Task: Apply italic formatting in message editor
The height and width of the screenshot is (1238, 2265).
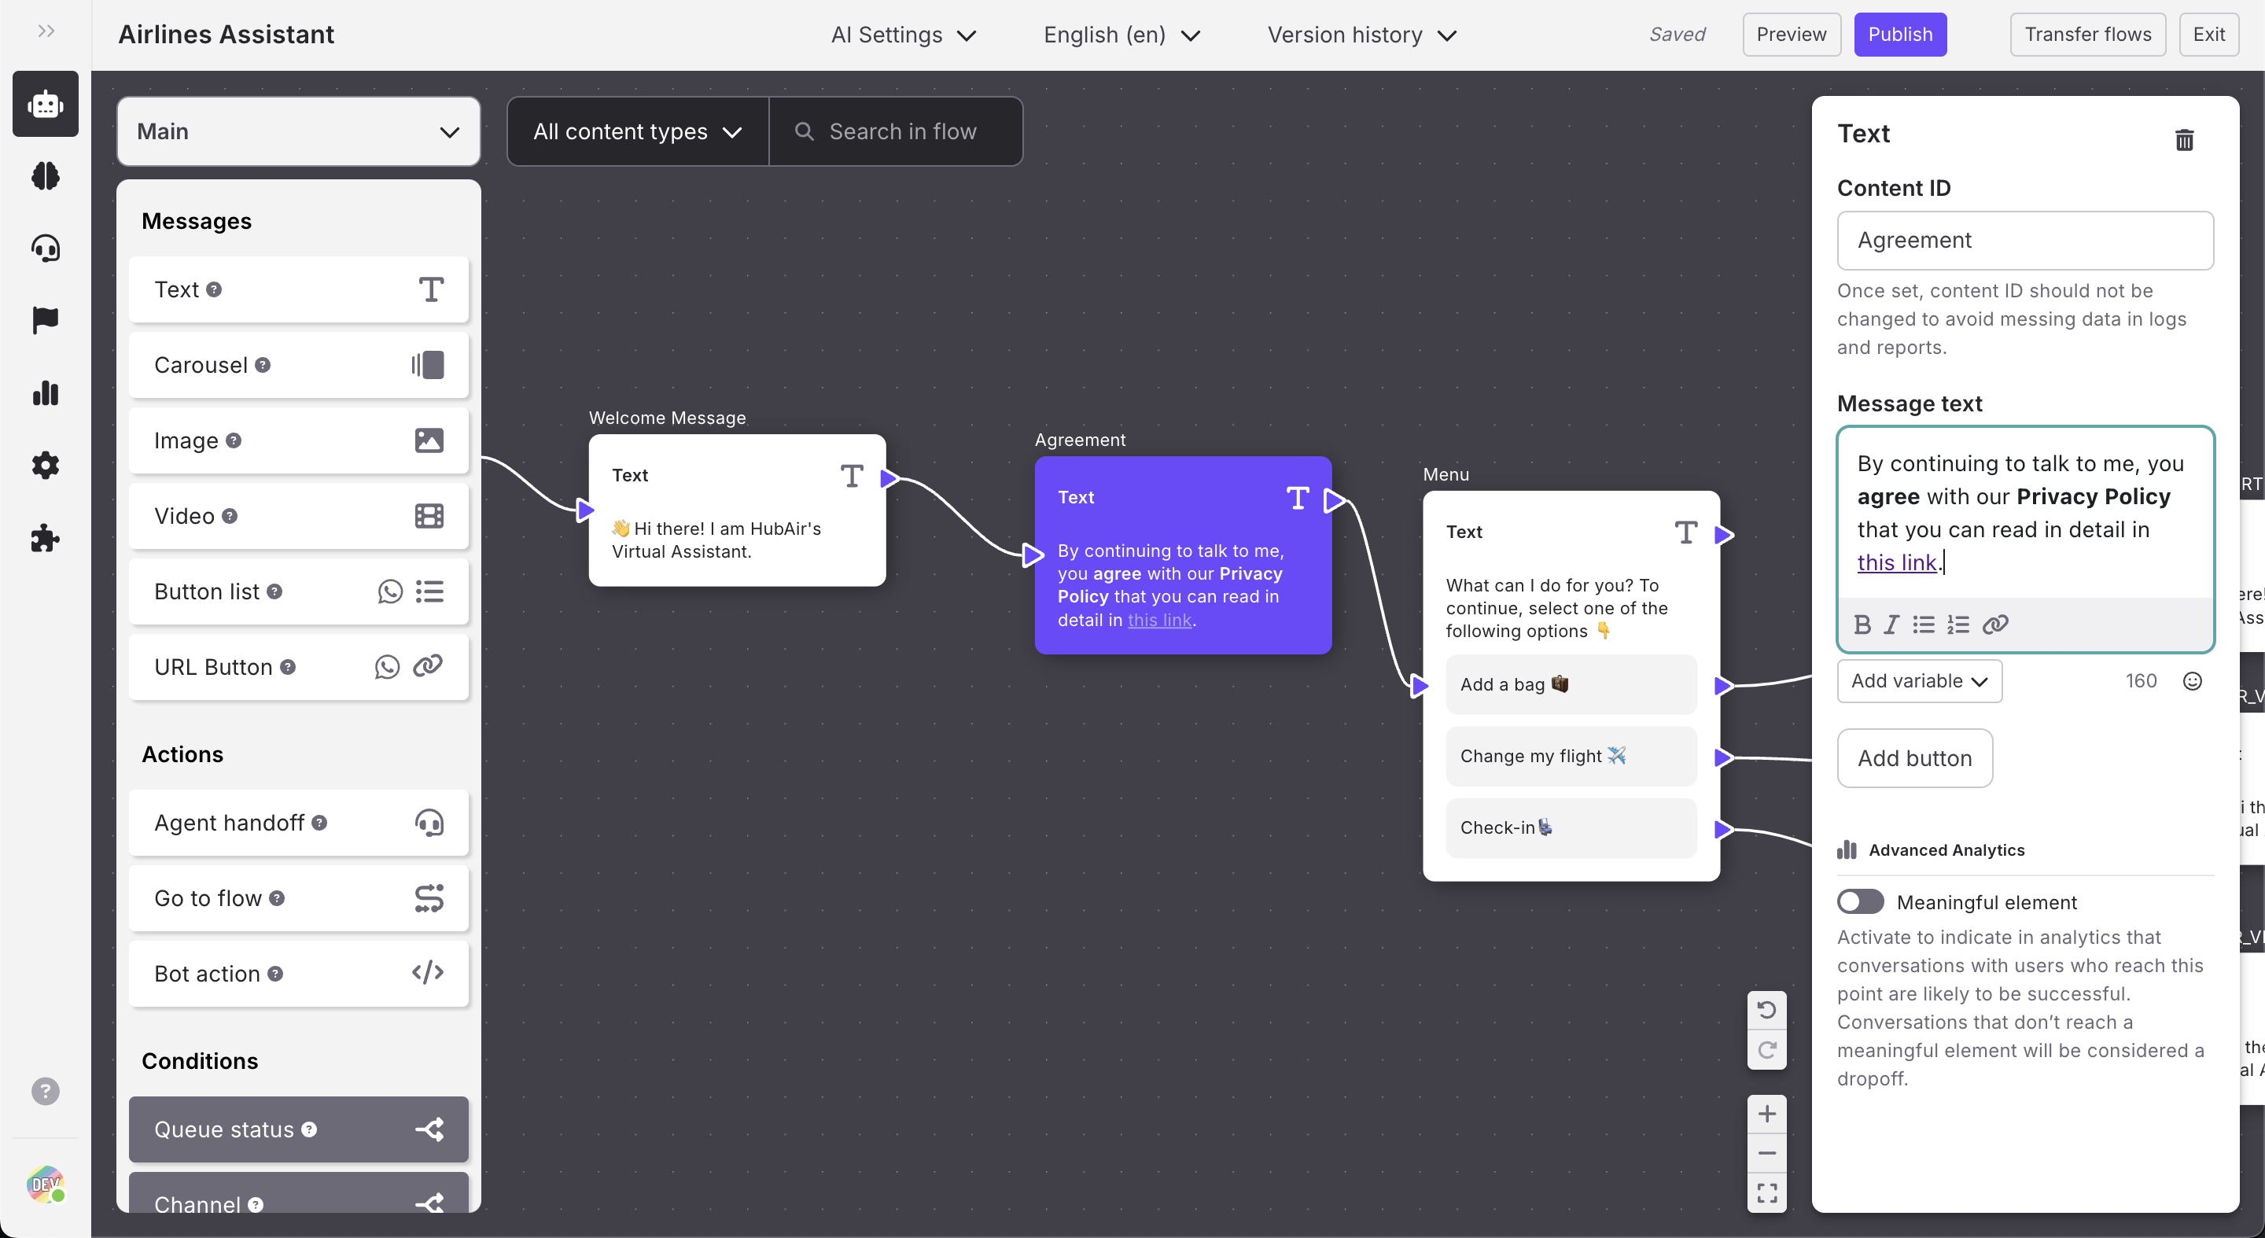Action: (x=1891, y=625)
